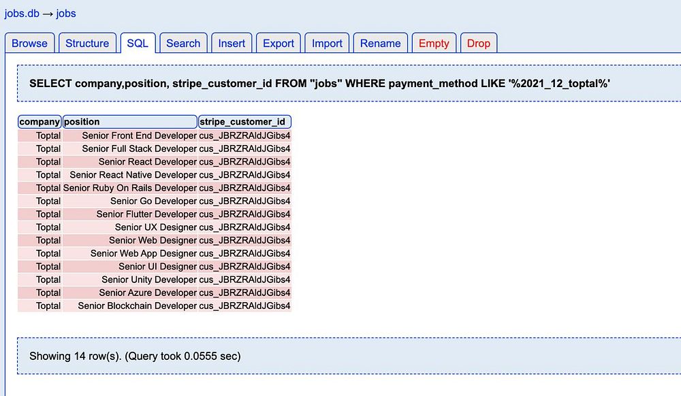
Task: Select the Senior Full Stack Developer cell
Action: [130, 149]
